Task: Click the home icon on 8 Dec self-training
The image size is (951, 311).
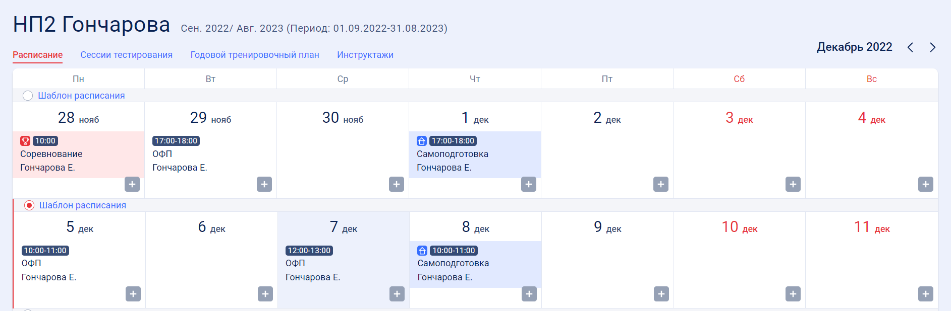Action: [x=422, y=251]
